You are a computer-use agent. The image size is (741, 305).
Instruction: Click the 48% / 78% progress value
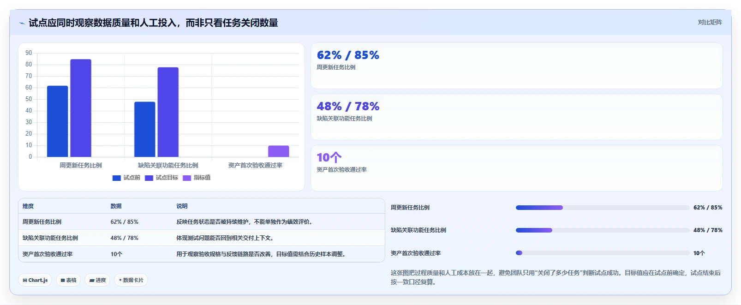click(x=708, y=230)
